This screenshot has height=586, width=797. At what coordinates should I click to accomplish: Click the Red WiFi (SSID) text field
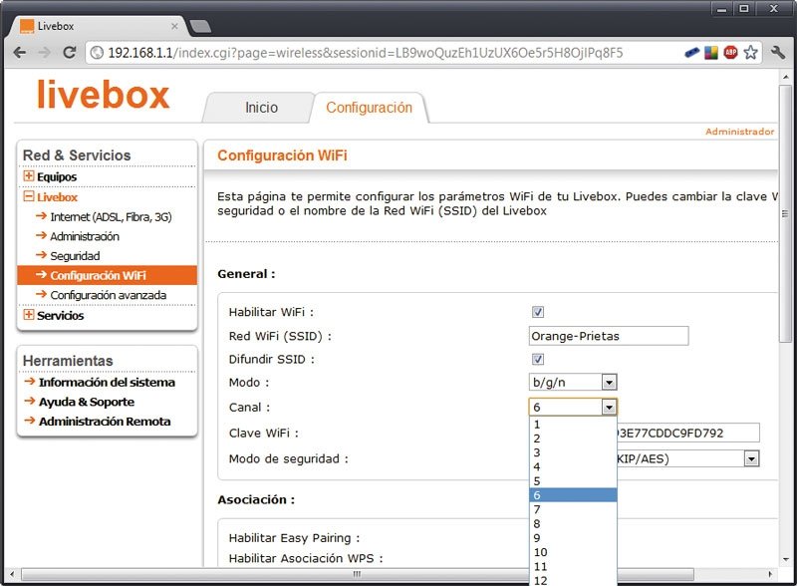(609, 336)
